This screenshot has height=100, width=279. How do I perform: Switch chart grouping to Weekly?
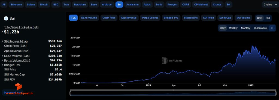click(233, 28)
